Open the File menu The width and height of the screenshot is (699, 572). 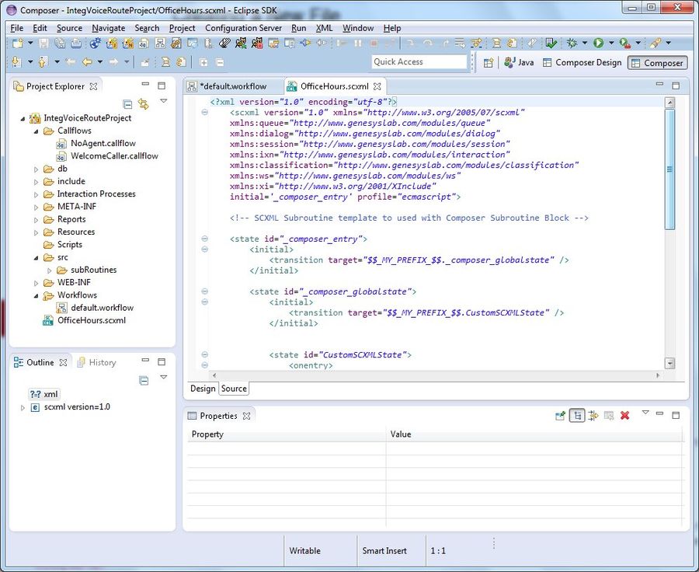pos(16,28)
